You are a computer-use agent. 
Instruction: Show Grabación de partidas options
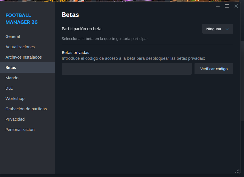click(26, 109)
